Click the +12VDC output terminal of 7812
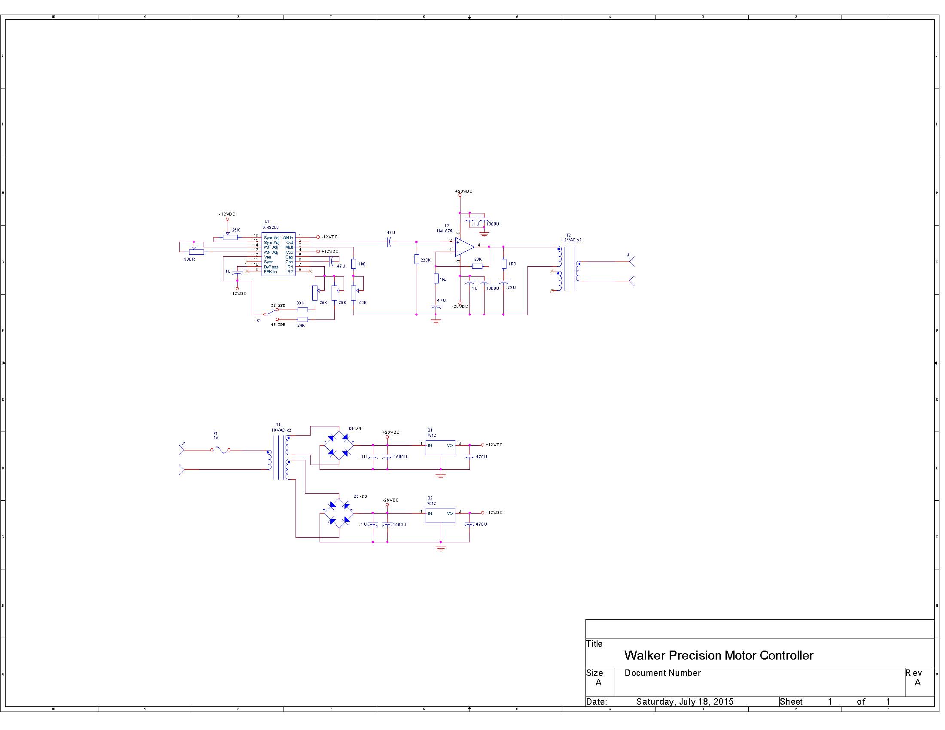The height and width of the screenshot is (730, 945). pyautogui.click(x=482, y=445)
